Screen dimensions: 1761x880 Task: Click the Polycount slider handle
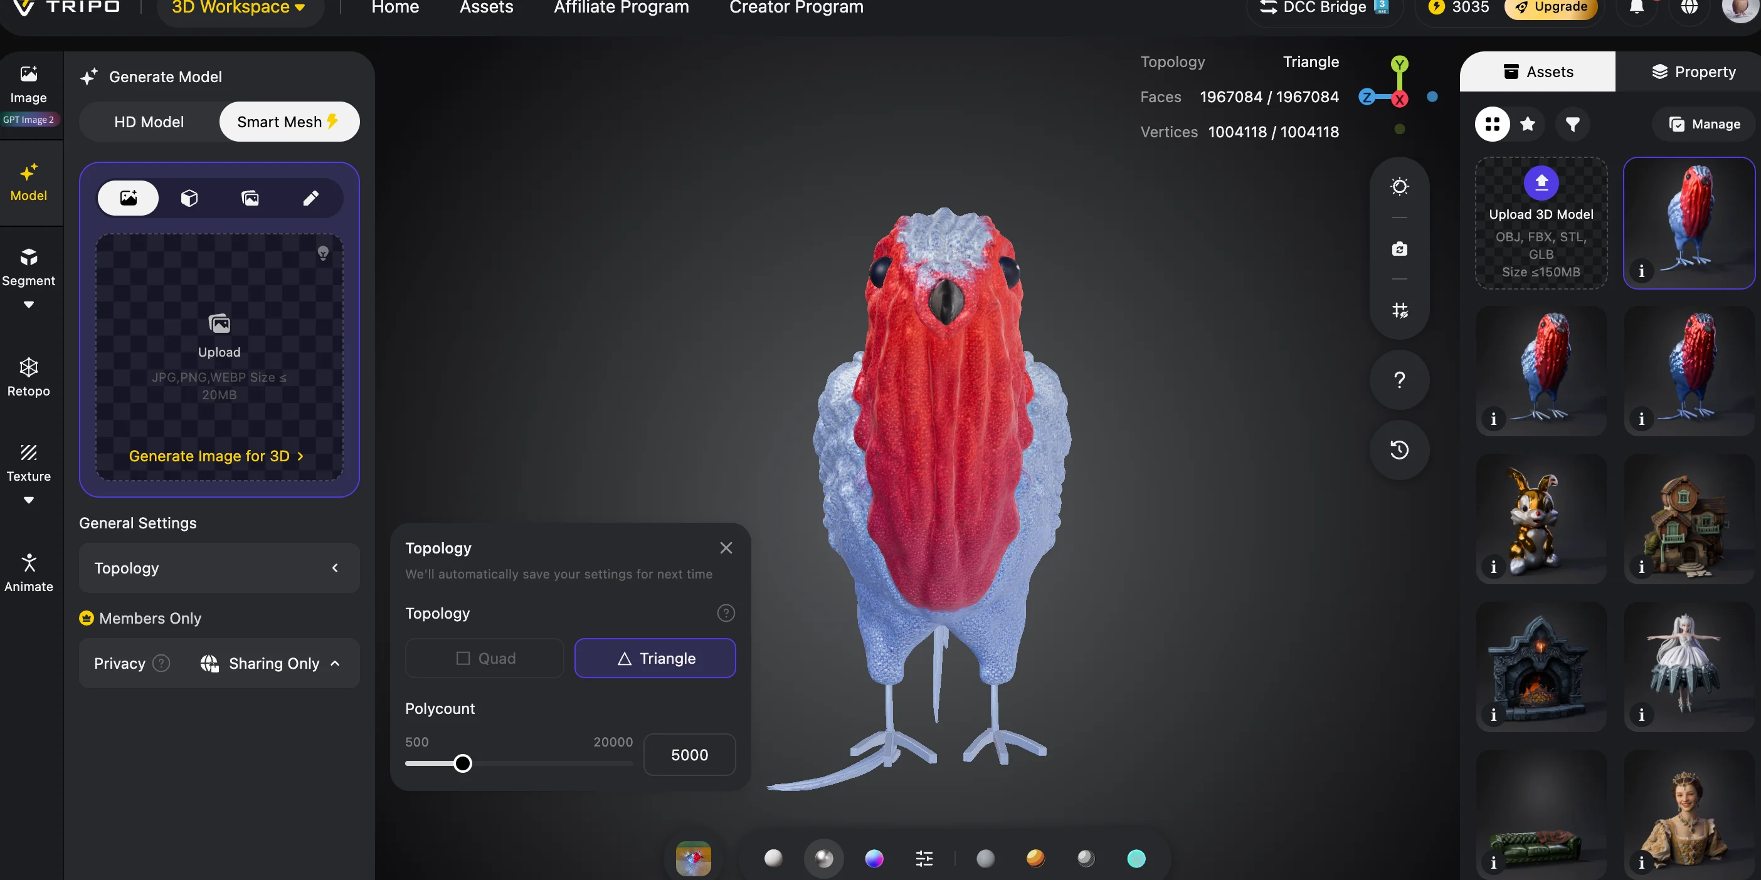click(463, 763)
